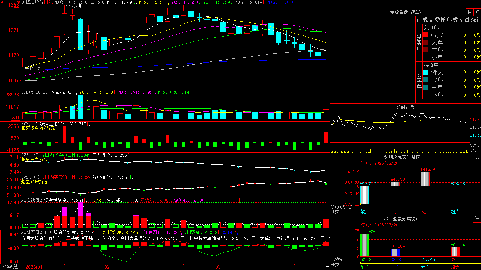Jump to the 02 month marker on axis

tap(107, 267)
